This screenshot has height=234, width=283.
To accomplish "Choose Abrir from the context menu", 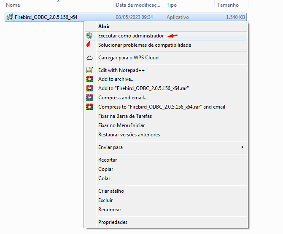I will pos(166,27).
